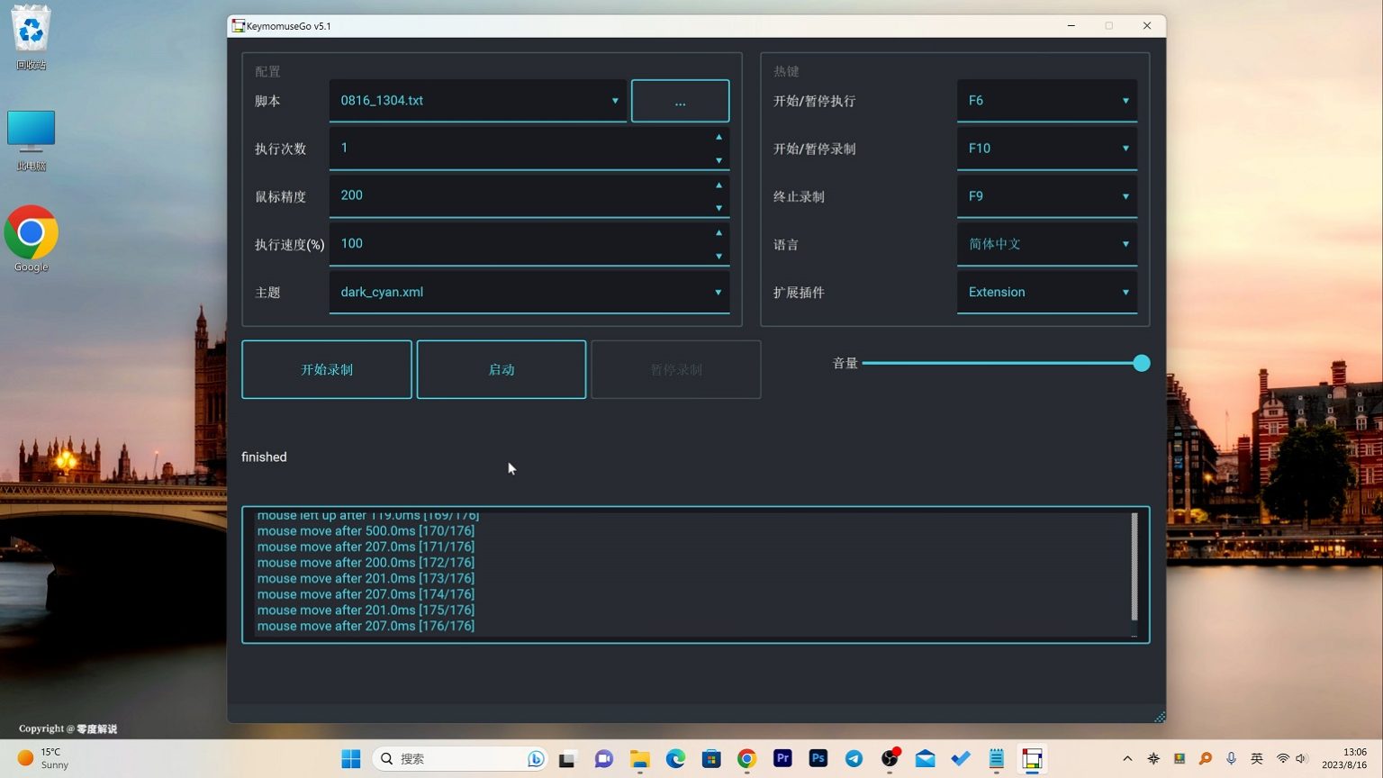Viewport: 1383px width, 778px height.
Task: Open Extension plugin dropdown
Action: [1047, 292]
